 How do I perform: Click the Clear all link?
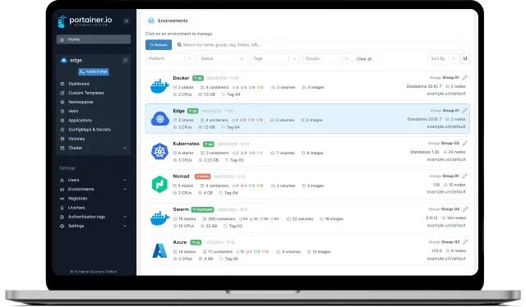(363, 59)
